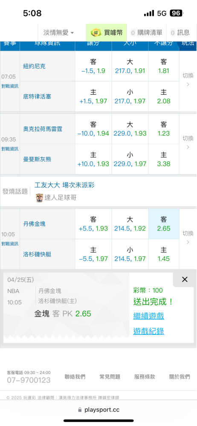Open 對戰資訊 for the 07:05 game
197x426 pixels.
pyautogui.click(x=10, y=86)
